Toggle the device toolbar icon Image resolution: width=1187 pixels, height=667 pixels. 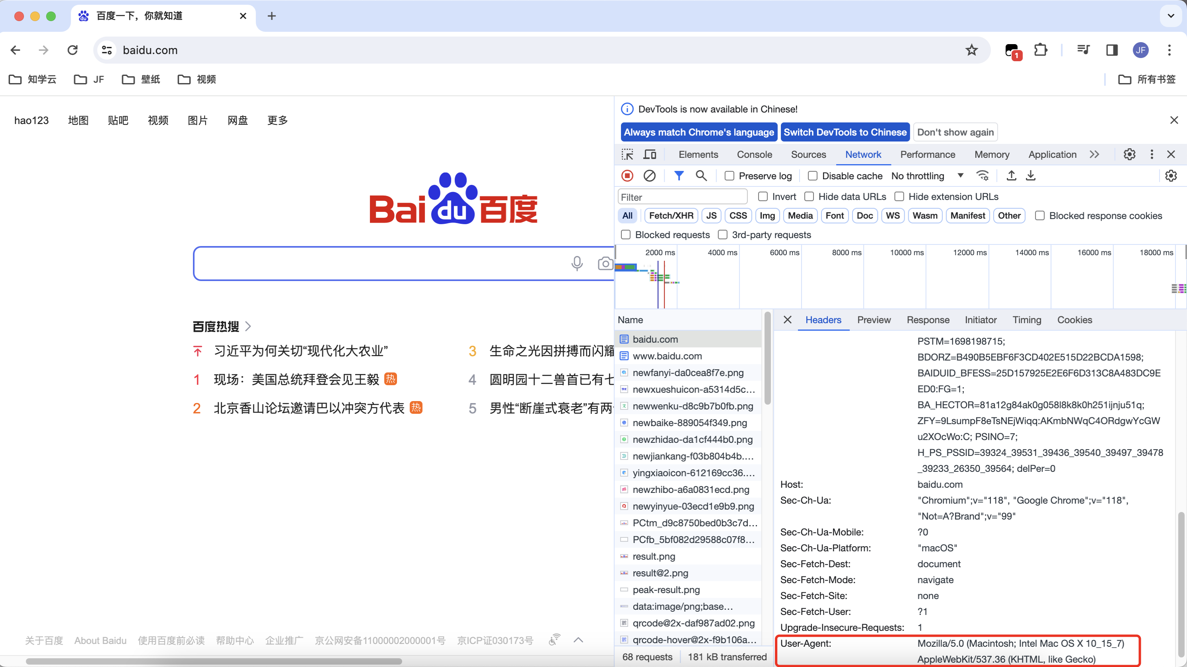click(650, 154)
